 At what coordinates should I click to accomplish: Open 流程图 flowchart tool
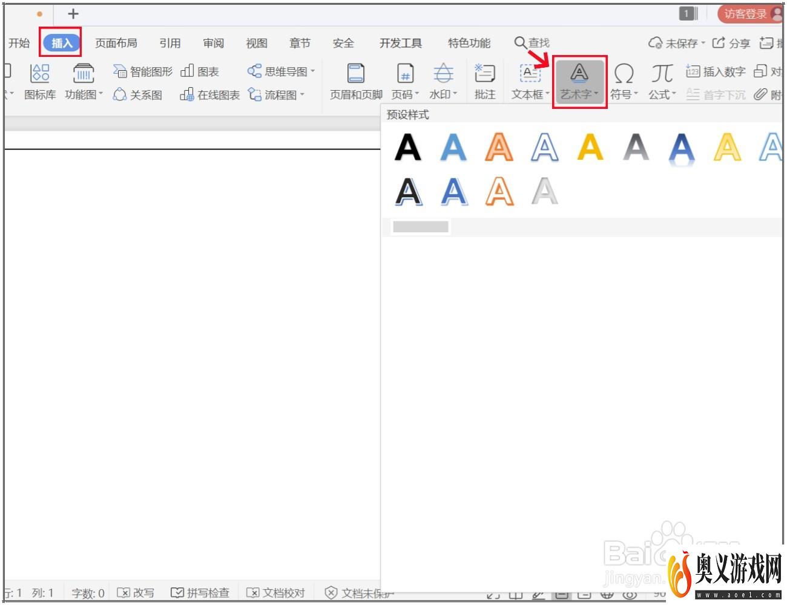pyautogui.click(x=276, y=95)
